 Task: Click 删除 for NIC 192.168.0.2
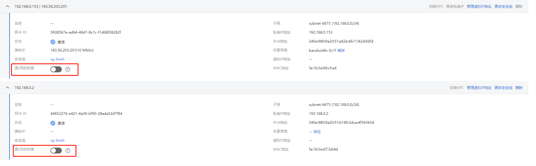point(519,88)
